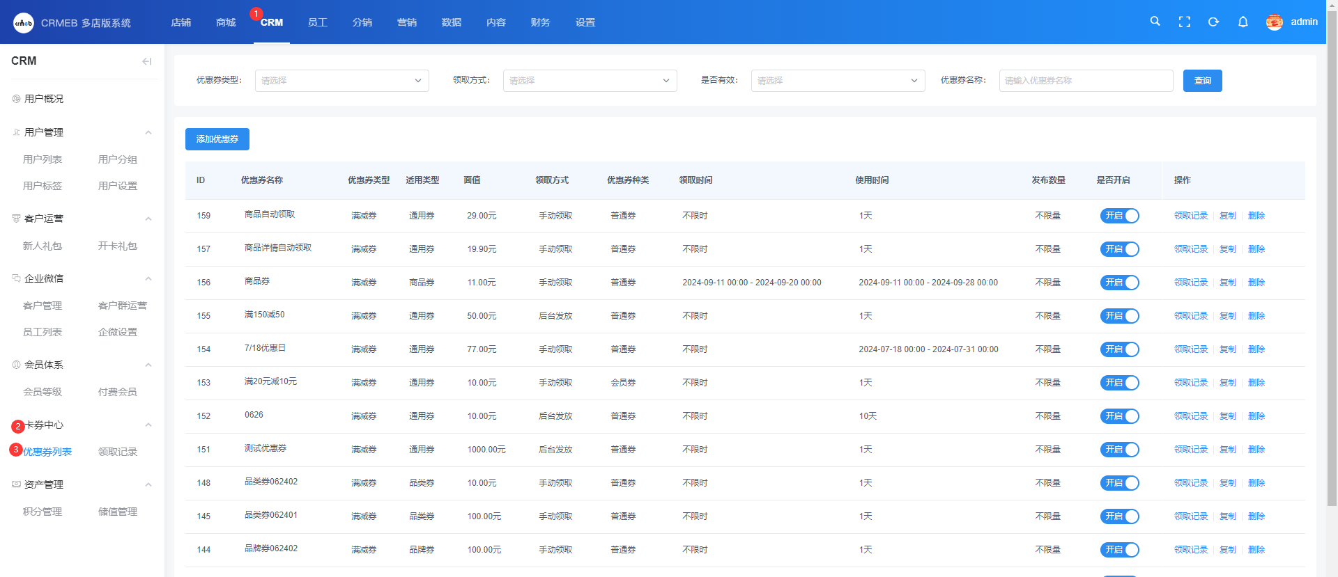Toggle fullscreen mode icon in header
This screenshot has width=1338, height=577.
[1184, 22]
